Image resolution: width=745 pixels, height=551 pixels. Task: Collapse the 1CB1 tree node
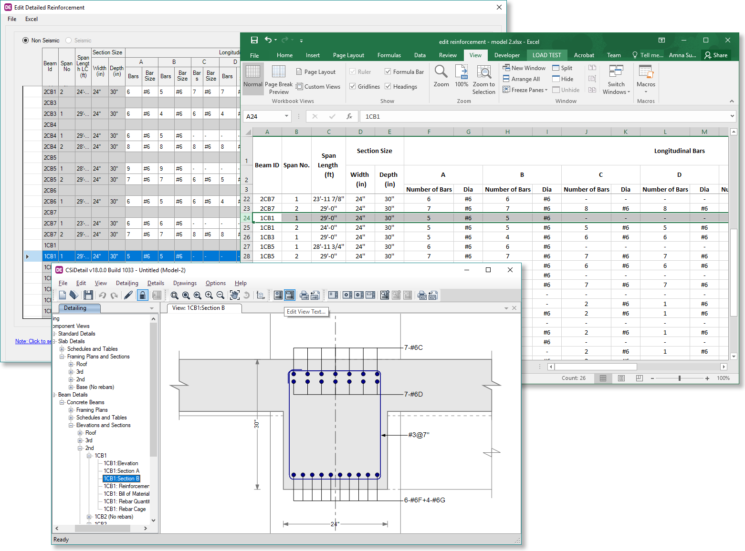pyautogui.click(x=89, y=456)
